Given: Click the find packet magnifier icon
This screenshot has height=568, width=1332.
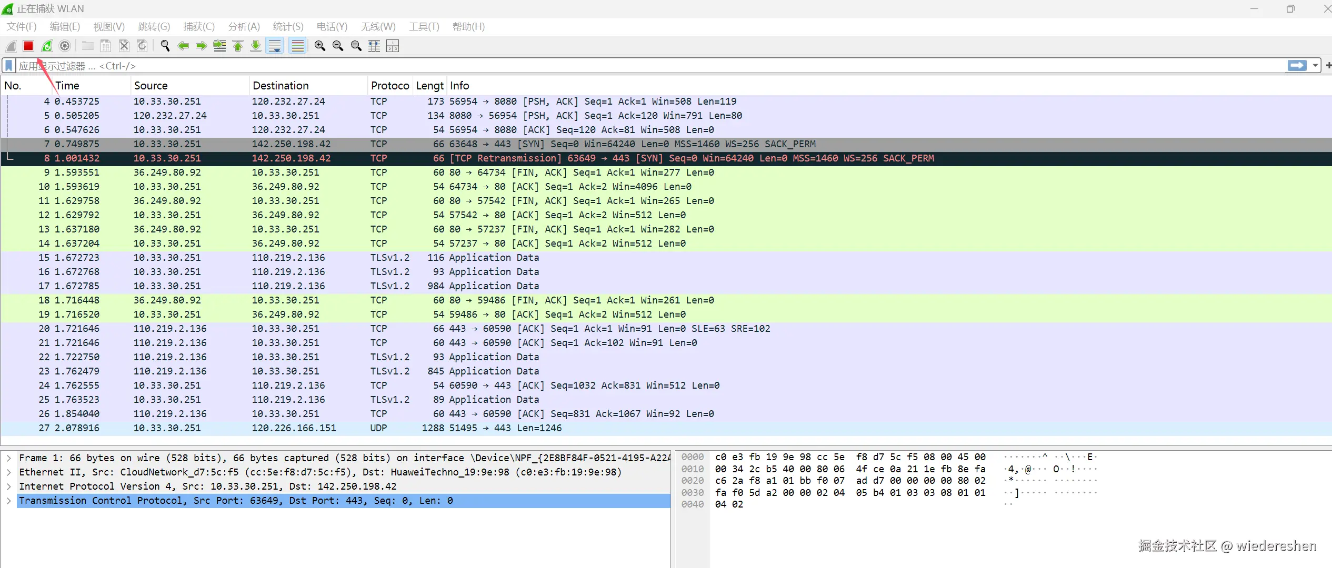Looking at the screenshot, I should 165,46.
